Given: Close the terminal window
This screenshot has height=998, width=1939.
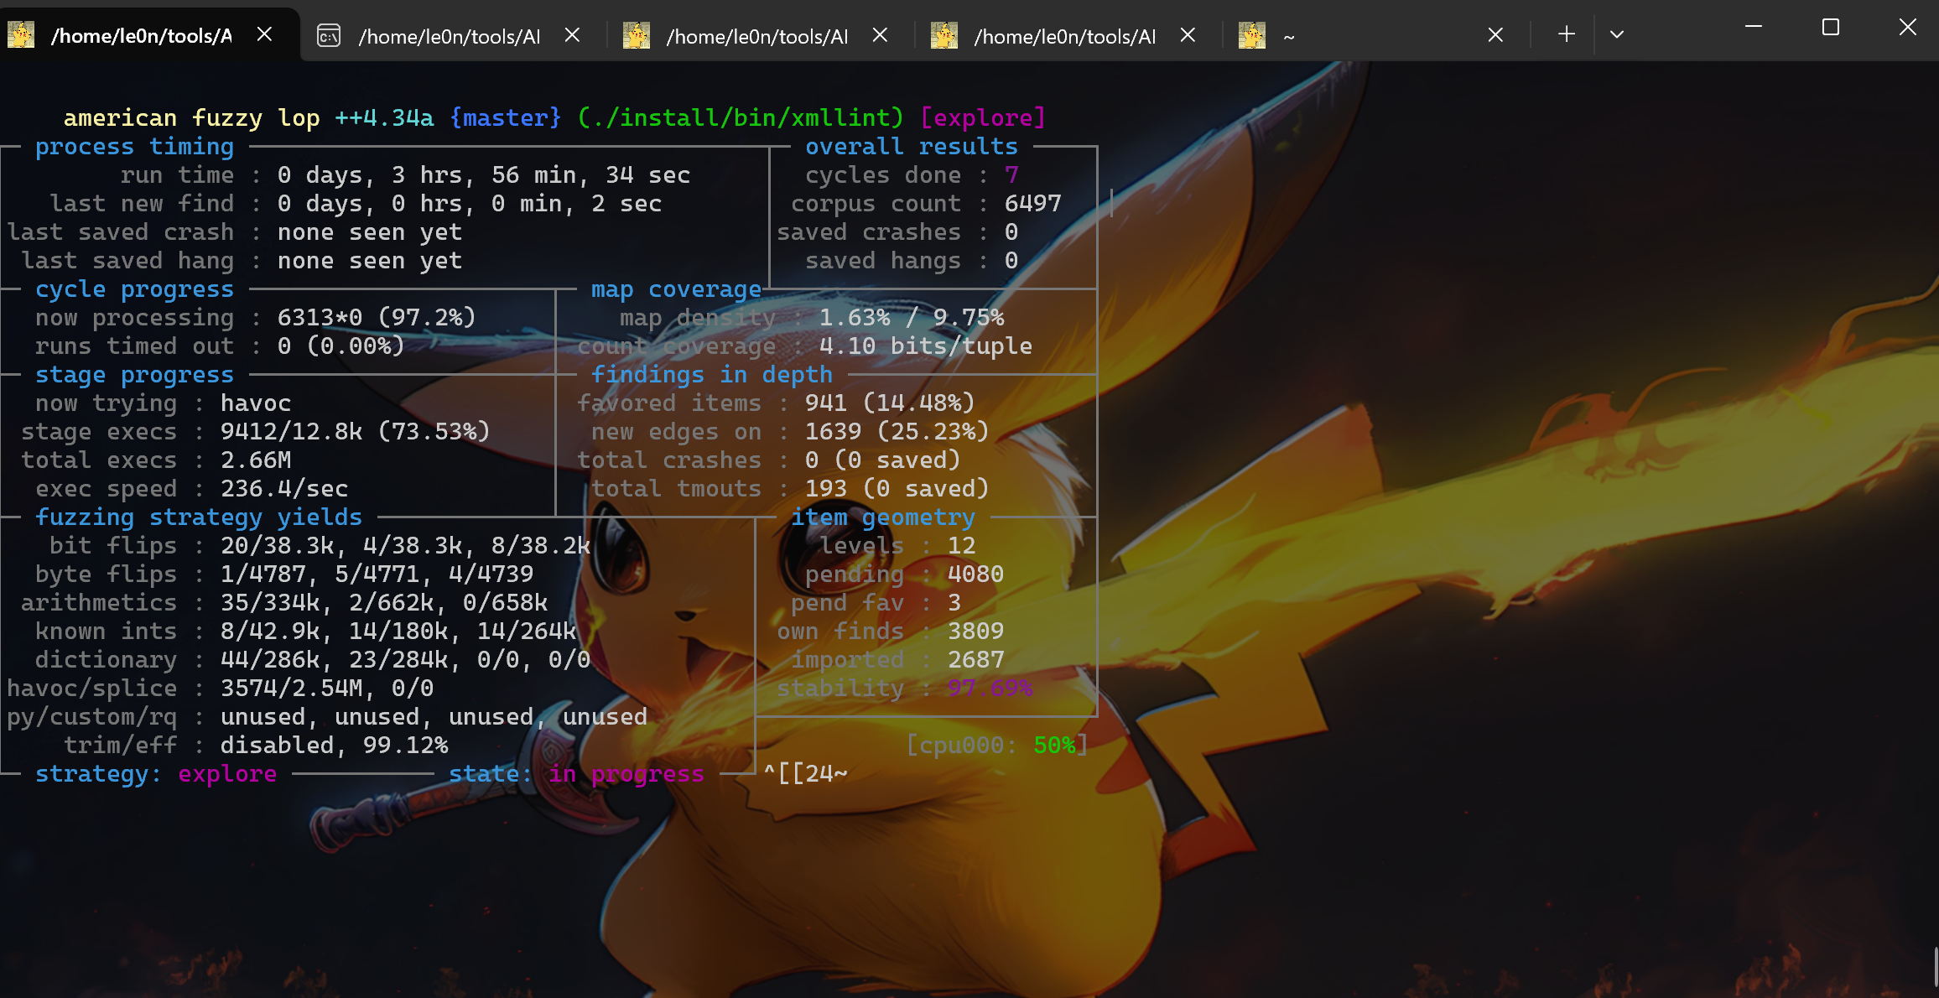Looking at the screenshot, I should tap(1908, 28).
